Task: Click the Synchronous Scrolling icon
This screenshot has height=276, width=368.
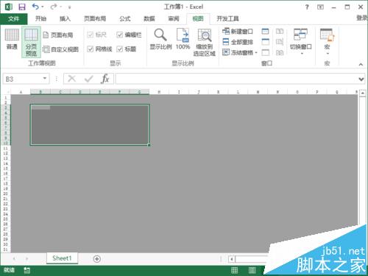Action: [x=280, y=42]
